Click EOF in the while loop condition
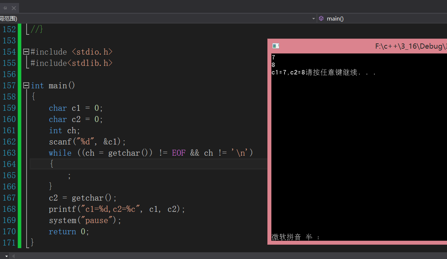 click(x=179, y=153)
